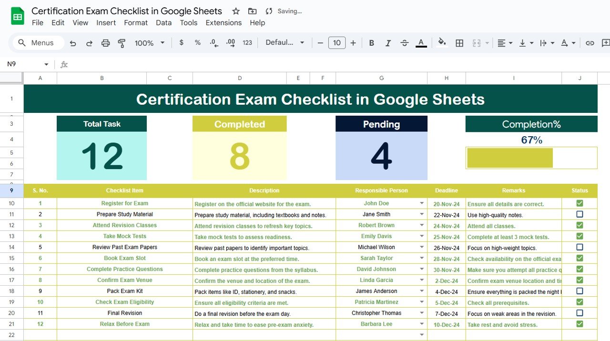The width and height of the screenshot is (610, 341).
Task: Open the Tools menu
Action: pos(189,23)
